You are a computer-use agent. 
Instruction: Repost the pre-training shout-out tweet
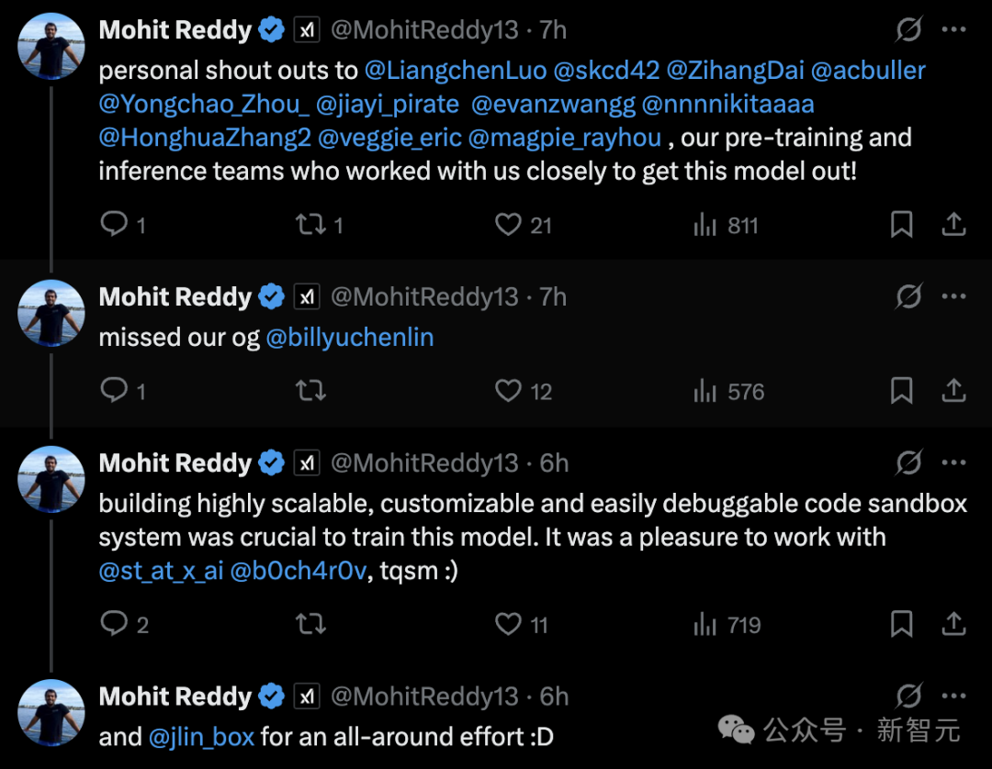pos(310,225)
